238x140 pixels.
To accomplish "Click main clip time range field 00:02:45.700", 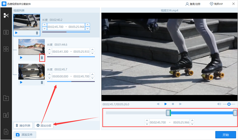I will [55, 27].
